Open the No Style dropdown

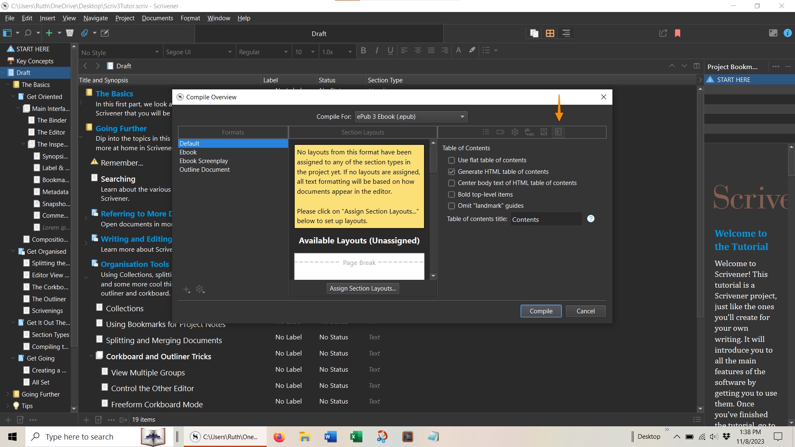pyautogui.click(x=120, y=52)
